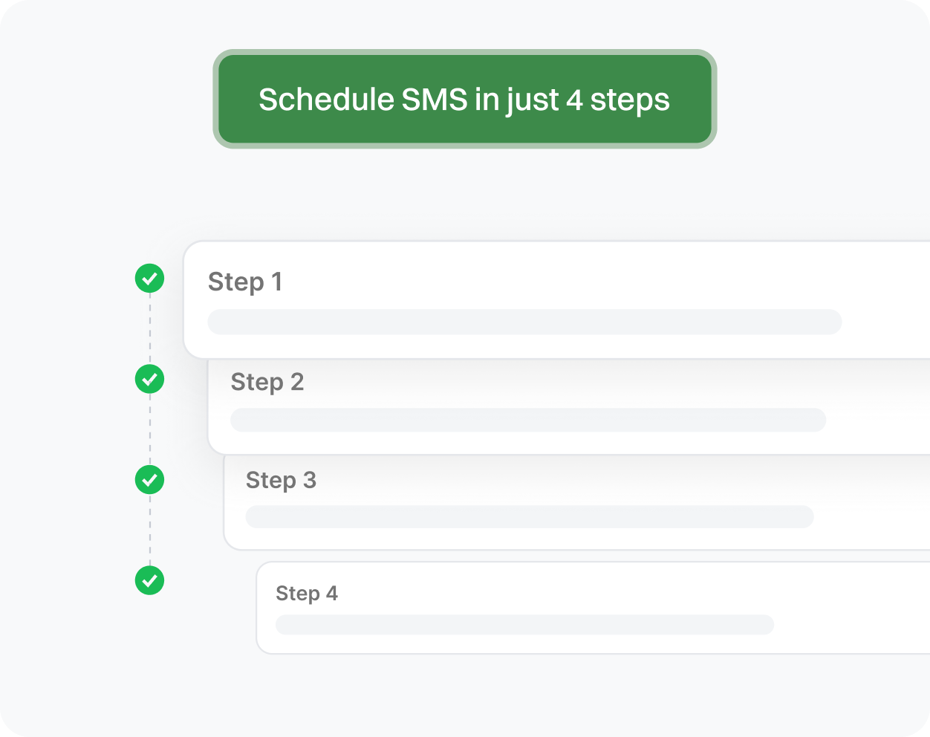Click the gray placeholder bar in Step 4
The height and width of the screenshot is (737, 930).
click(524, 625)
